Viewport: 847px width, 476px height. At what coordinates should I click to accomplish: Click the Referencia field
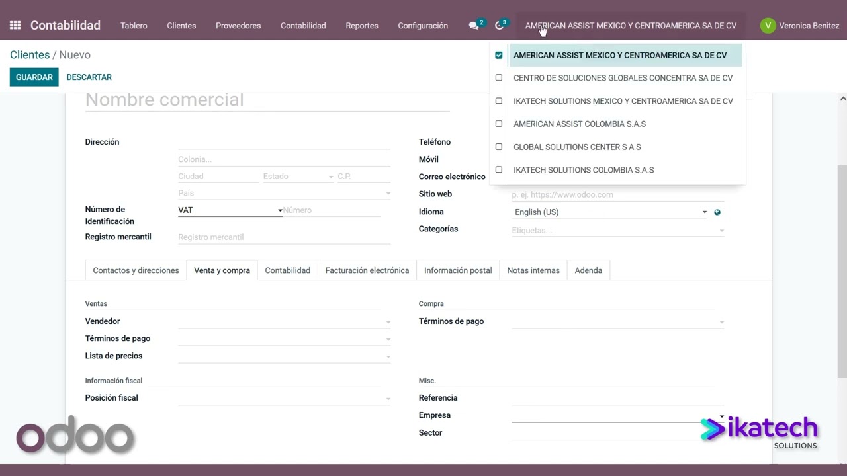click(617, 398)
